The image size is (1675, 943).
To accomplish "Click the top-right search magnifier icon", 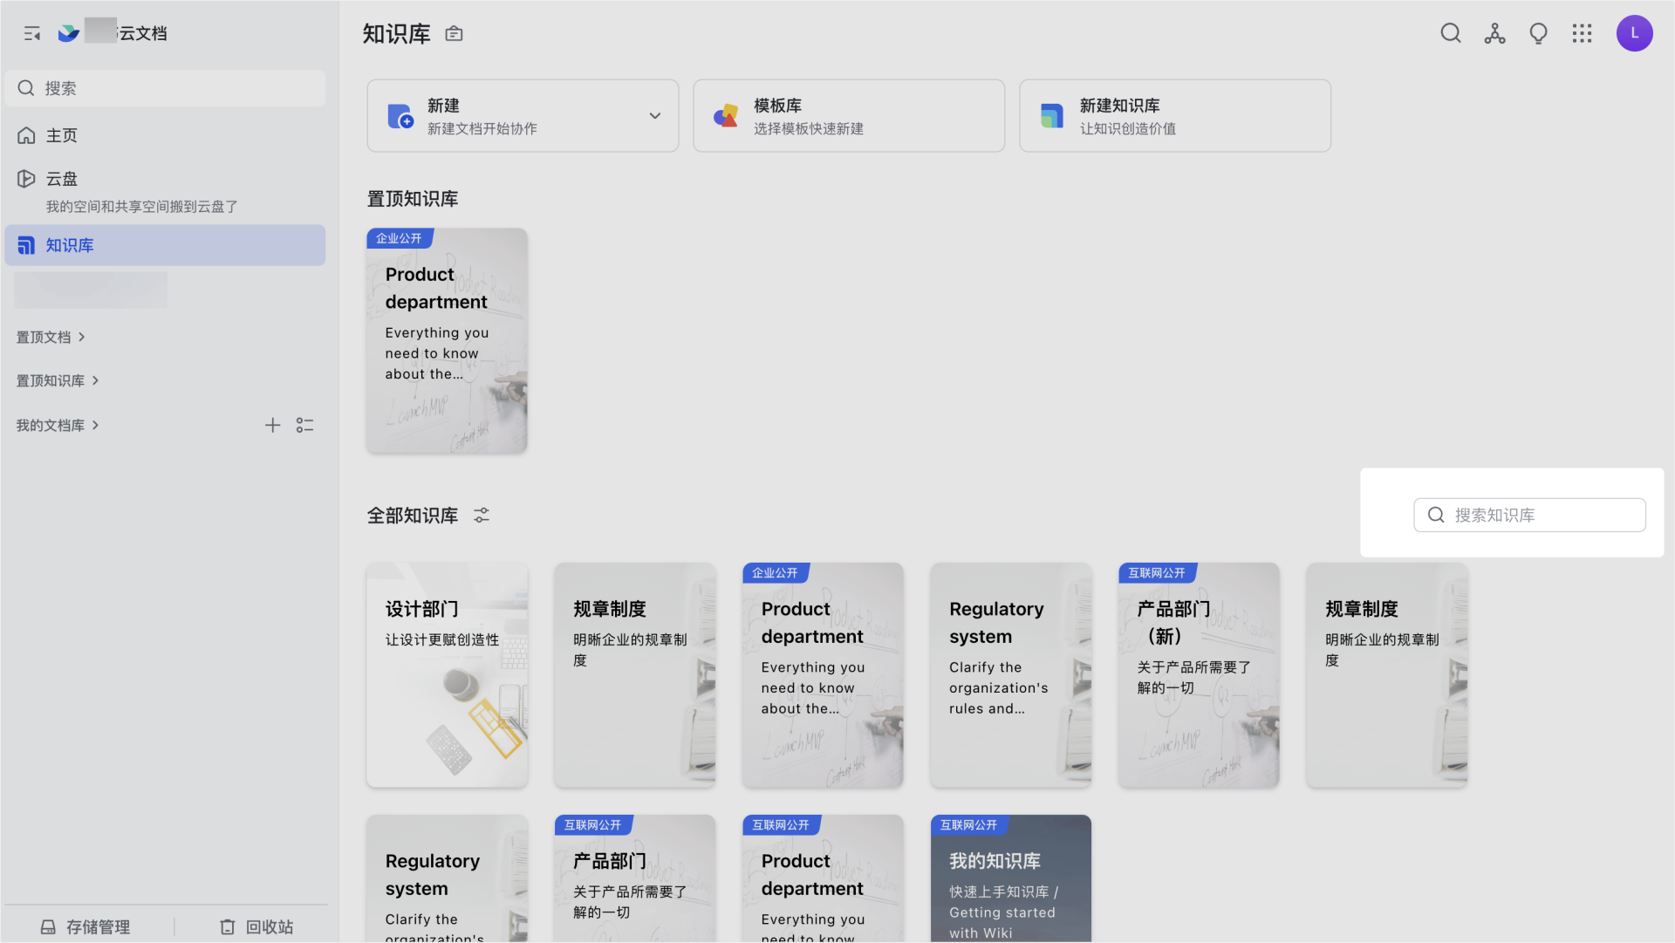I will click(x=1450, y=33).
